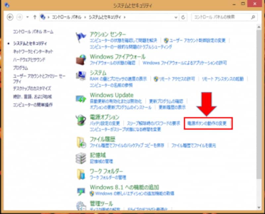This screenshot has height=214, width=265.
Task: Open コンピューターの名前の参照 link
Action: (111, 85)
